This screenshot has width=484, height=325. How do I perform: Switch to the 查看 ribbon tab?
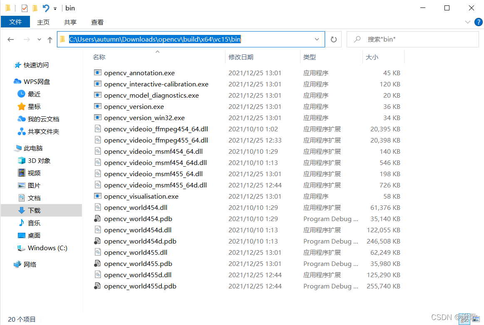97,22
